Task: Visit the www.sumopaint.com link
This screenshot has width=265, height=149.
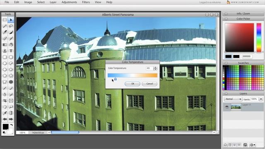Action: (x=245, y=2)
